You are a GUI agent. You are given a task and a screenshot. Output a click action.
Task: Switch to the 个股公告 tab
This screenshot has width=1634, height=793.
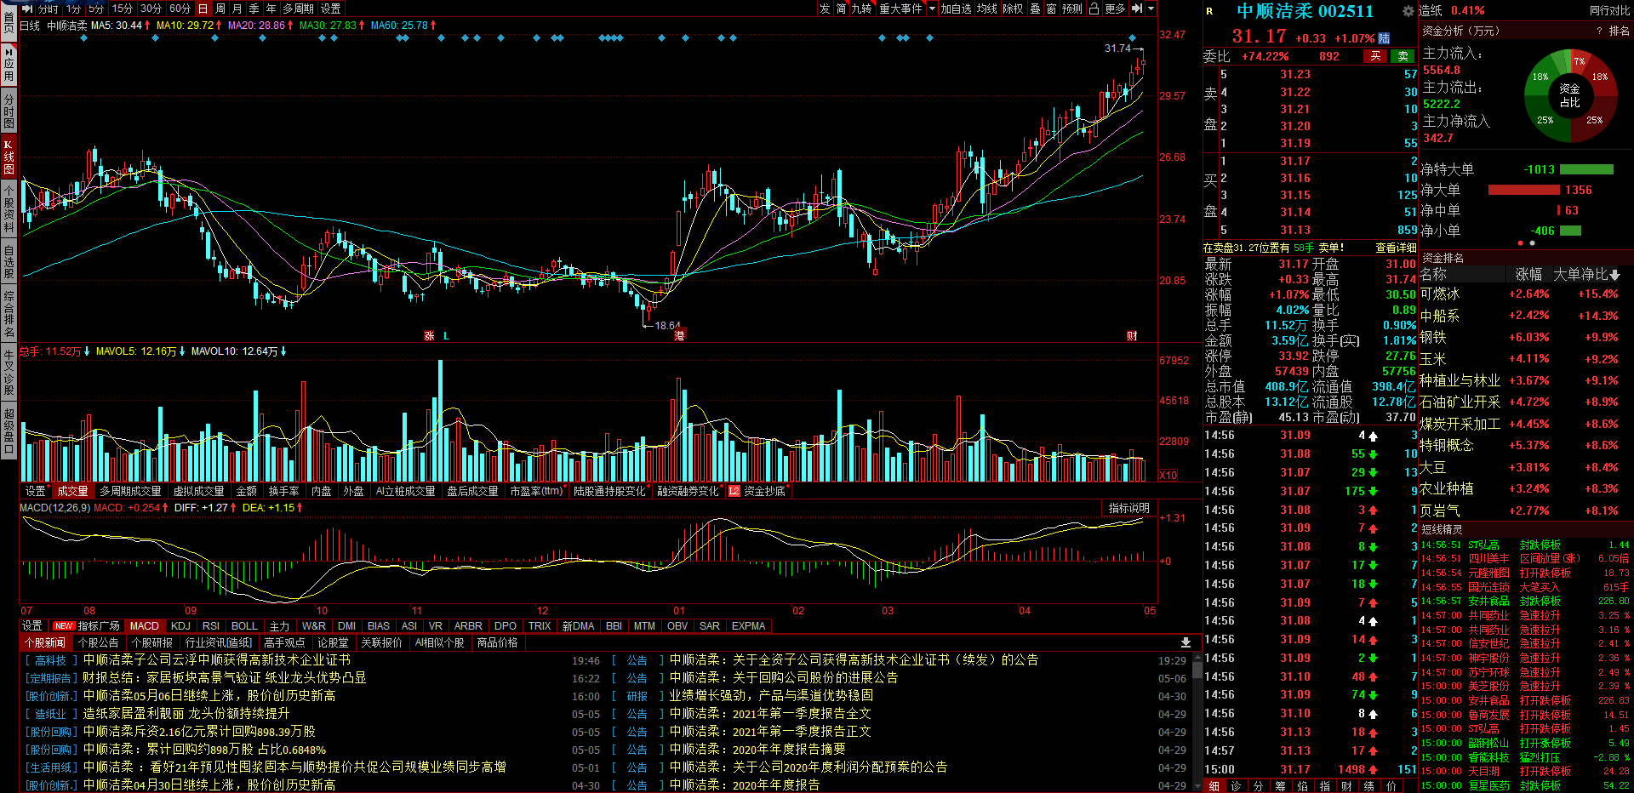point(98,642)
